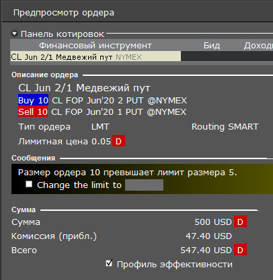The height and width of the screenshot is (280, 273).
Task: Select the CL Jun 2/1 Медвежий пут quote row
Action: 142,56
